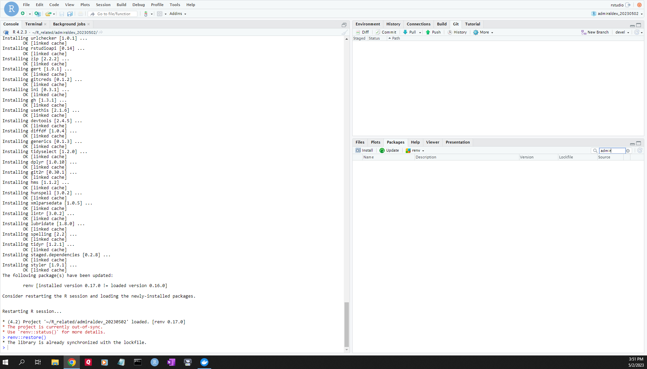Viewport: 647px width, 369px height.
Task: Sign out of RStudio Server
Action: tap(628, 5)
